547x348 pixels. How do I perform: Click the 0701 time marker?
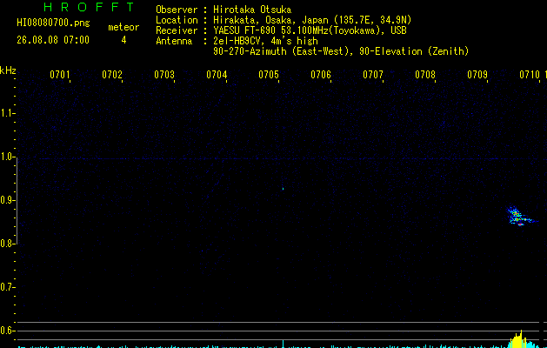(60, 75)
